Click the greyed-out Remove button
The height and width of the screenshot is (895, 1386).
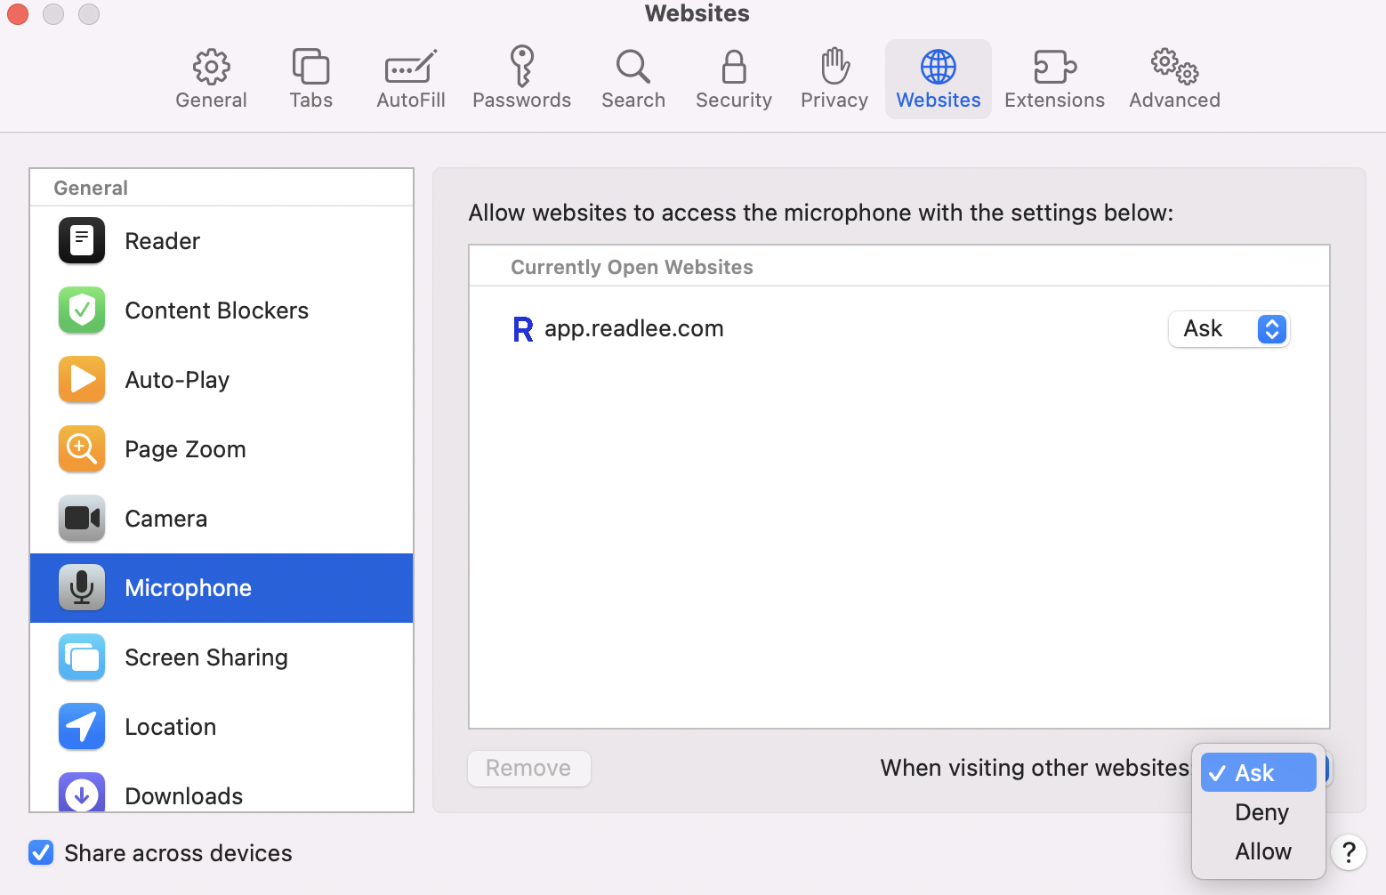coord(529,768)
